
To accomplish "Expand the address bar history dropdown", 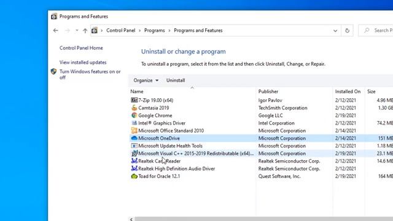I will (335, 31).
